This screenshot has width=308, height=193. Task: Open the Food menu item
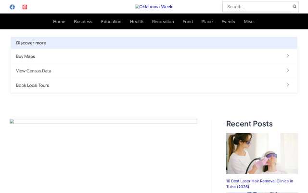[188, 22]
